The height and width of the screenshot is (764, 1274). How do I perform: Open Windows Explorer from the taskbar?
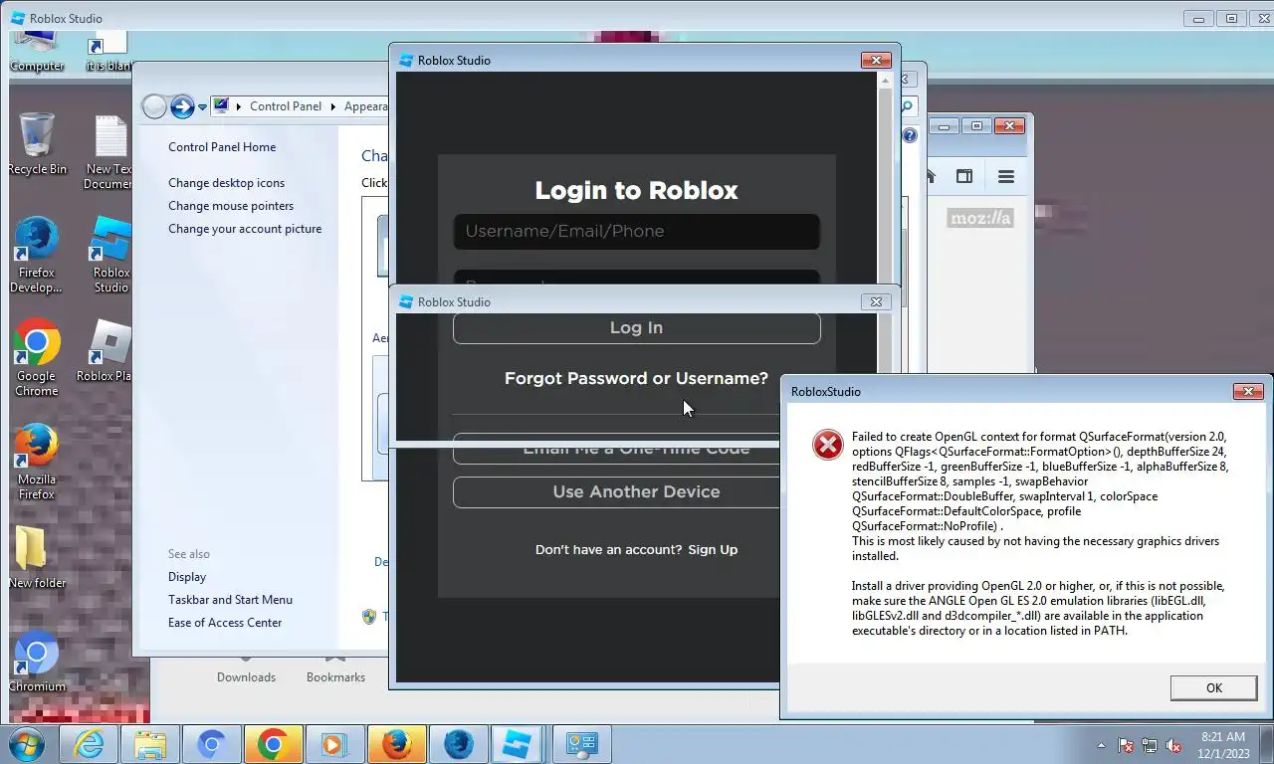(150, 744)
